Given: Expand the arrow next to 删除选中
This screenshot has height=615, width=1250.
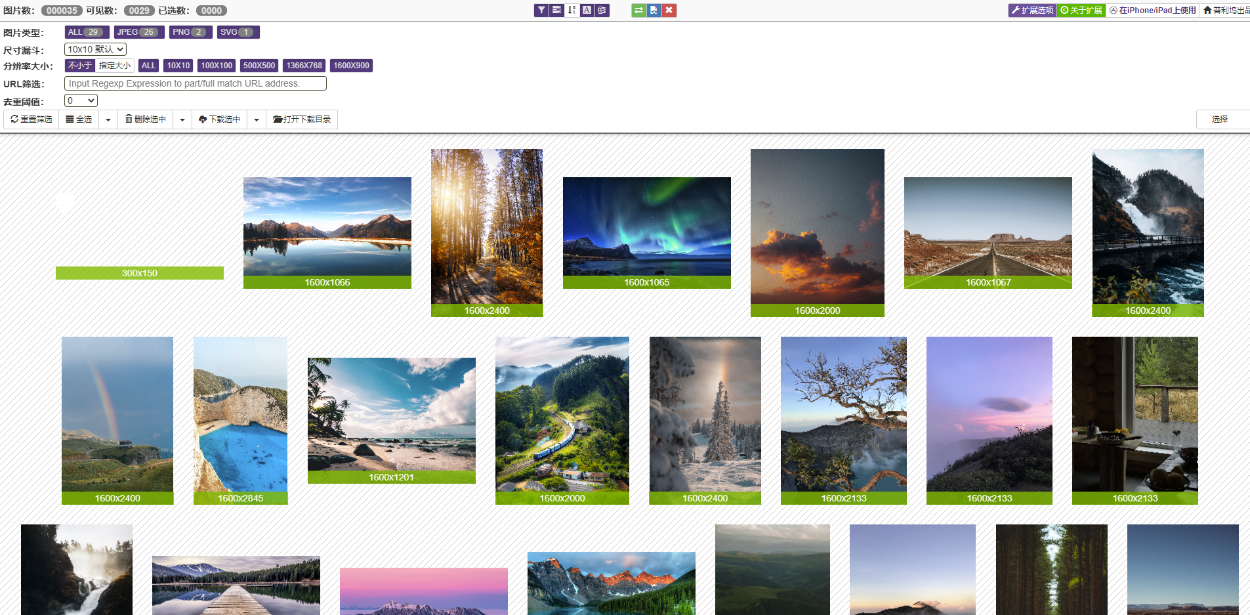Looking at the screenshot, I should (x=182, y=119).
